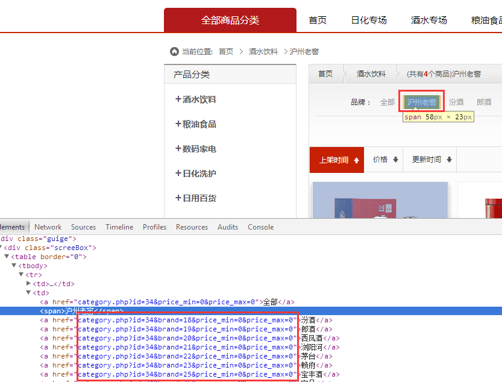This screenshot has width=502, height=382.
Task: Click the down arrow next to 更新时间
Action: coord(450,160)
